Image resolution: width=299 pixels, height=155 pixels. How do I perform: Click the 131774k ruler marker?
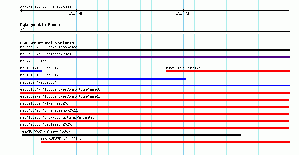[x=76, y=13]
